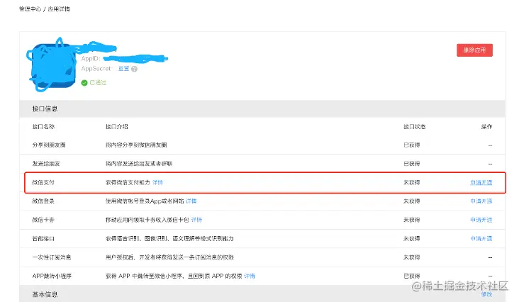Click 应用详情 in the breadcrumb
The height and width of the screenshot is (302, 519).
pyautogui.click(x=59, y=9)
